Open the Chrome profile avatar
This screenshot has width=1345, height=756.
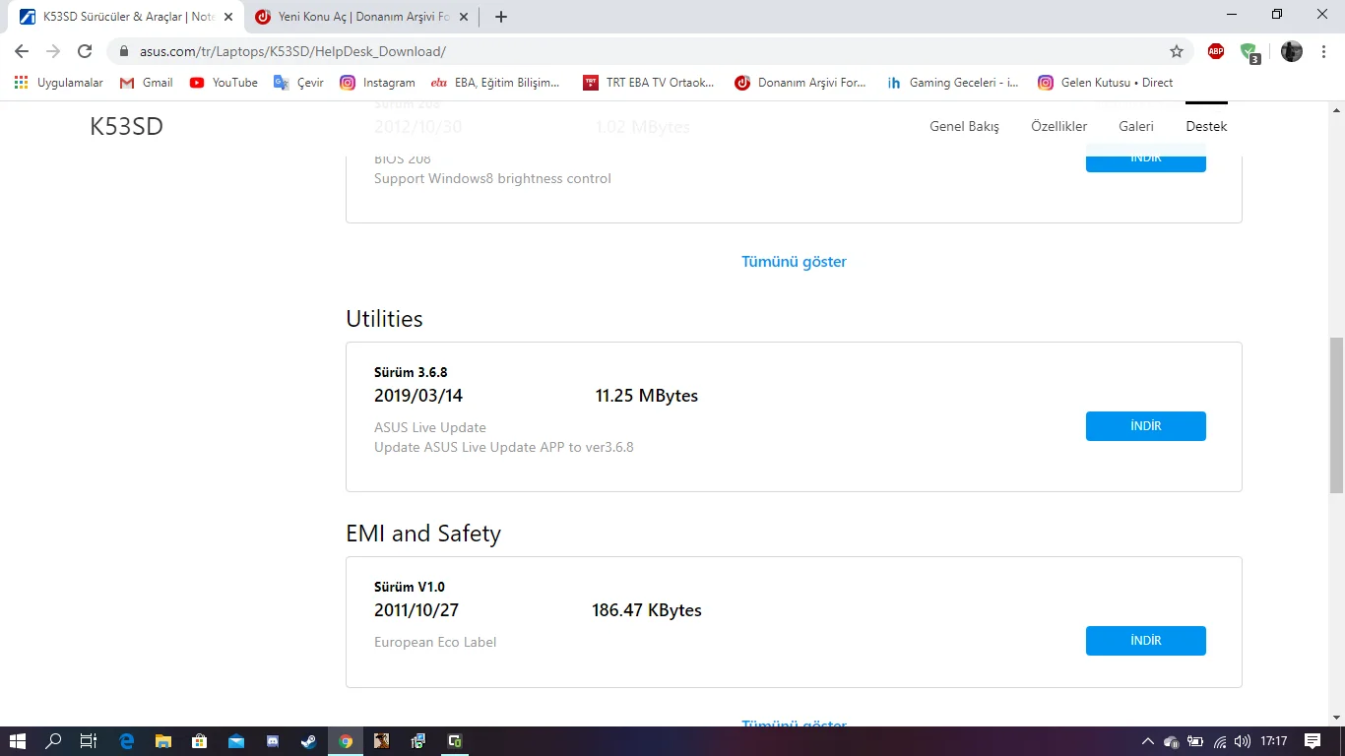(1292, 51)
